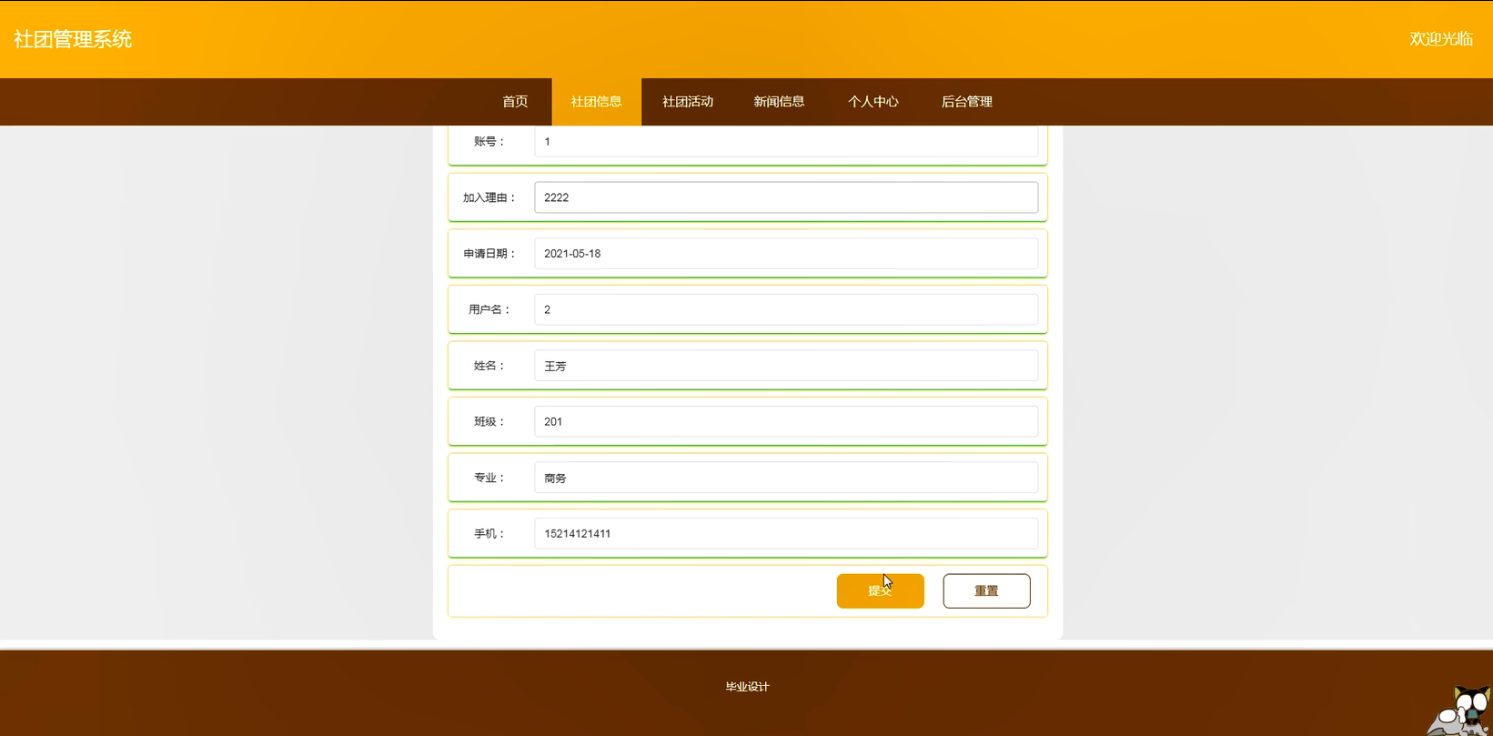This screenshot has height=736, width=1493.
Task: Navigate to 个人中心
Action: click(x=873, y=102)
